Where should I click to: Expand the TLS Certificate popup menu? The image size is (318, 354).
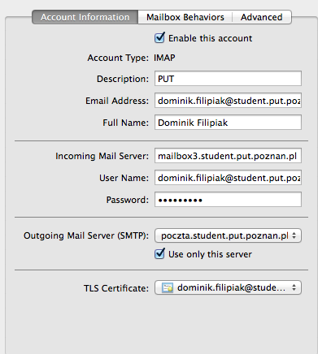[x=228, y=287]
